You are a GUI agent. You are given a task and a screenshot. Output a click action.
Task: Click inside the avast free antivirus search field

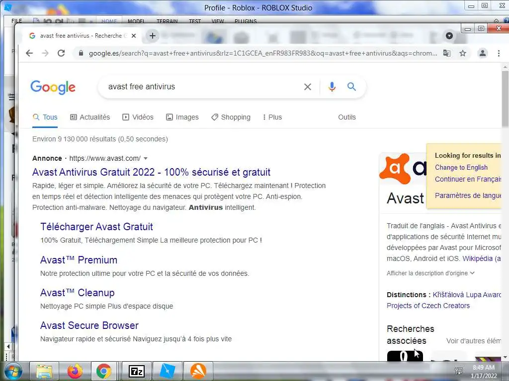click(x=201, y=87)
